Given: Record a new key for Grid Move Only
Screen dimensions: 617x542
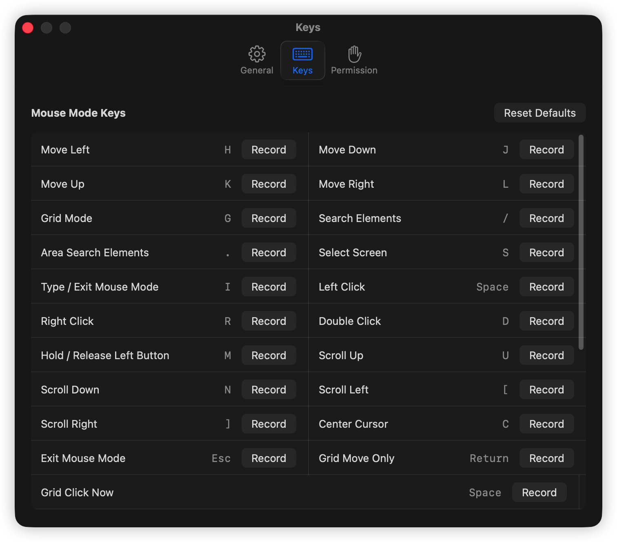Looking at the screenshot, I should 546,458.
